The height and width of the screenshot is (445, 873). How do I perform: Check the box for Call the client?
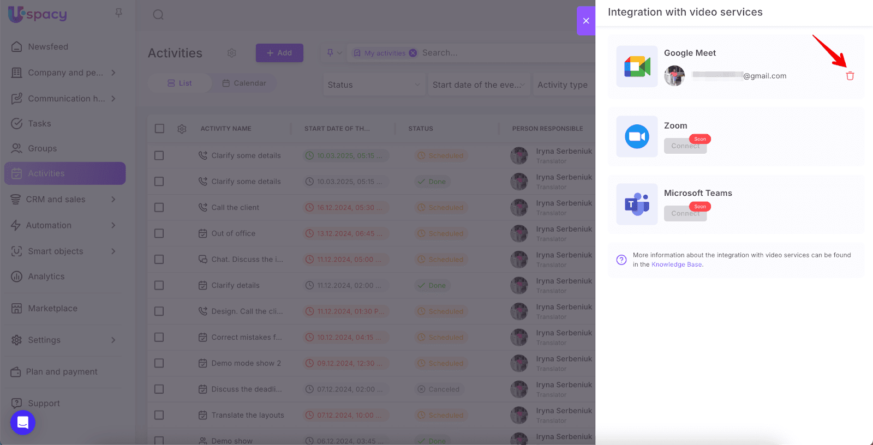159,208
